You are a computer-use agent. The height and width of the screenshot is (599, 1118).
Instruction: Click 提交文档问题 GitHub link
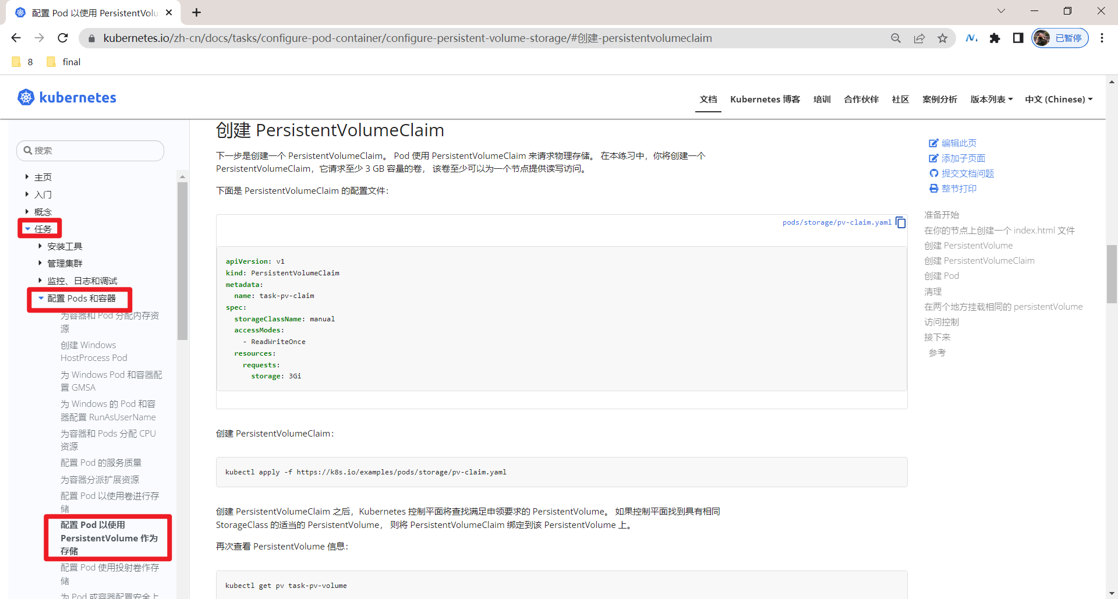coord(961,173)
